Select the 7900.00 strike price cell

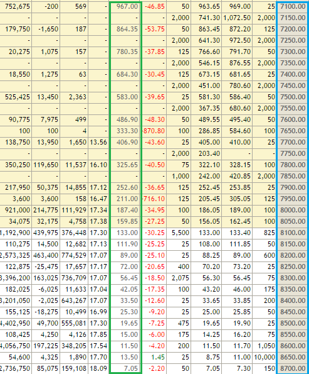click(293, 188)
